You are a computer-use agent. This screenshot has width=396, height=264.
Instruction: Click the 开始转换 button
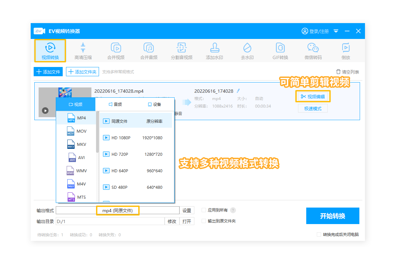(x=332, y=216)
